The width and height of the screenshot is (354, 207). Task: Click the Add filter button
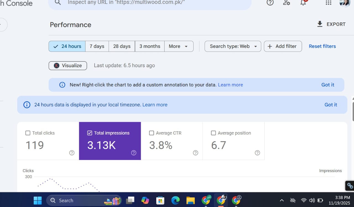click(283, 46)
